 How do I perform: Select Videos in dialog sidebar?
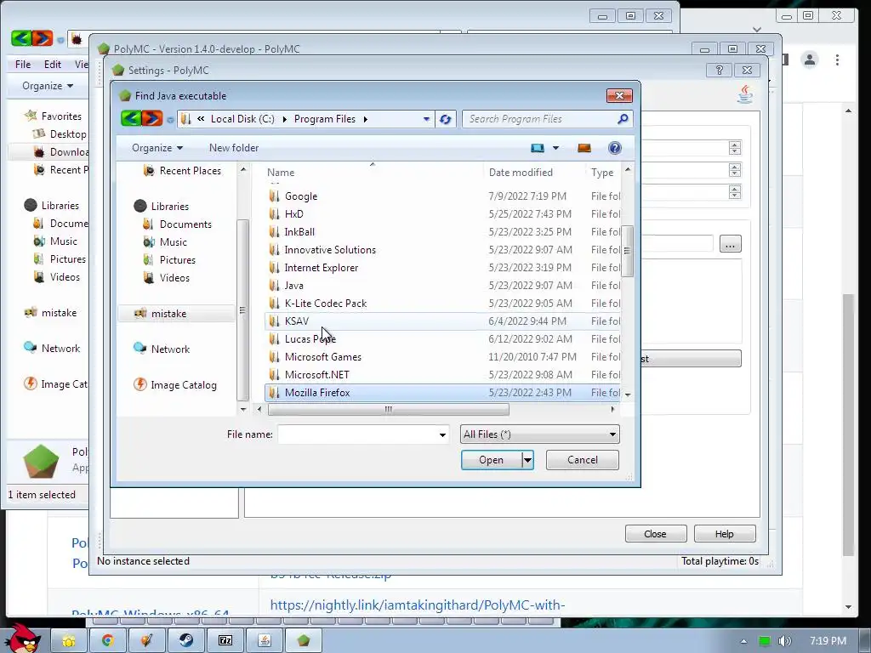point(174,278)
